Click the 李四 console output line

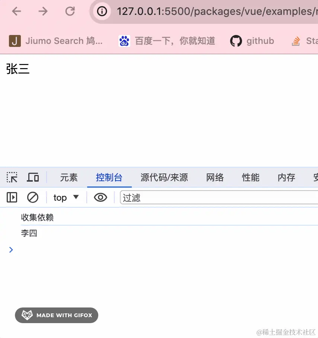[x=29, y=233]
